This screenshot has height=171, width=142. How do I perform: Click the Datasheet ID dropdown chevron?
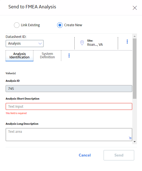[40, 44]
